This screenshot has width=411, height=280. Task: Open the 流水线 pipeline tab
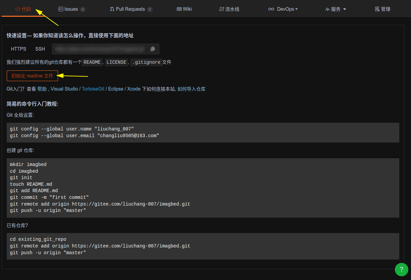229,9
